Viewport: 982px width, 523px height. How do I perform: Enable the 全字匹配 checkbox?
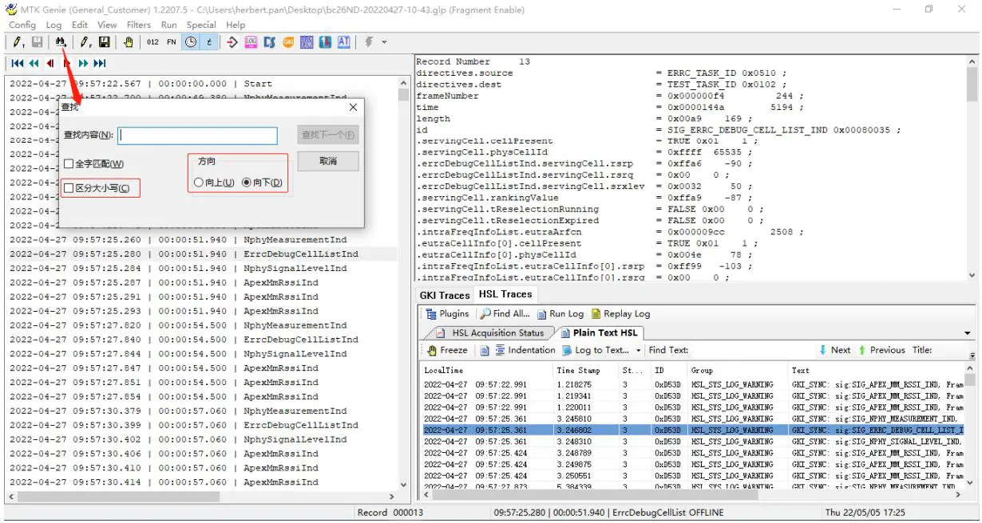pyautogui.click(x=69, y=164)
